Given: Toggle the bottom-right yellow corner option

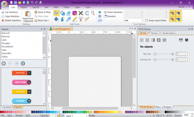Looking at the screenshot, I should (178, 19).
